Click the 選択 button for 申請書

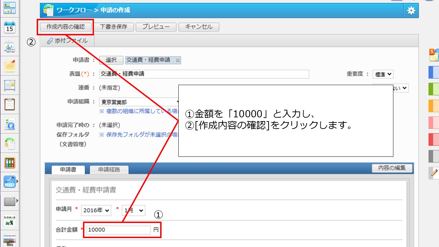(x=111, y=60)
